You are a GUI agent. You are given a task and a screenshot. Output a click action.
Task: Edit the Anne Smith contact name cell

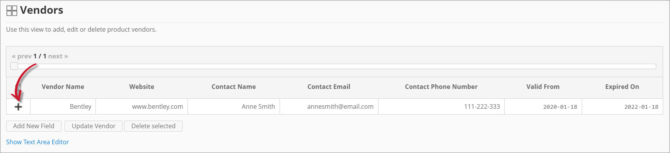[x=258, y=106]
